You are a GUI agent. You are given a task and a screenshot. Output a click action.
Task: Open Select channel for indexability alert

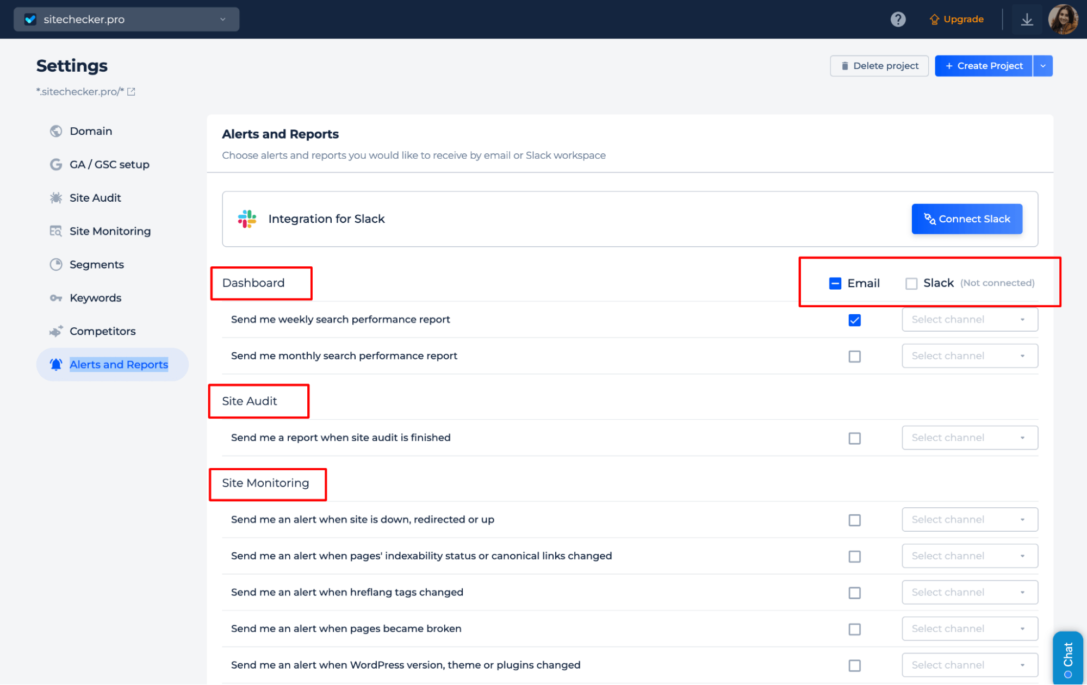click(970, 556)
